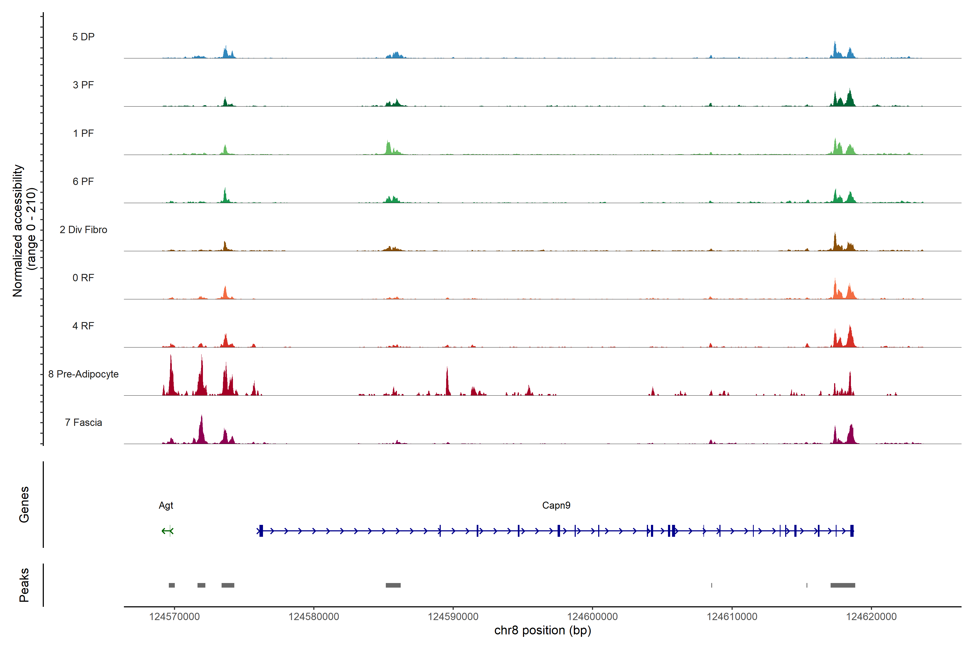Click the Genes panel label
The height and width of the screenshot is (649, 974).
[x=24, y=505]
